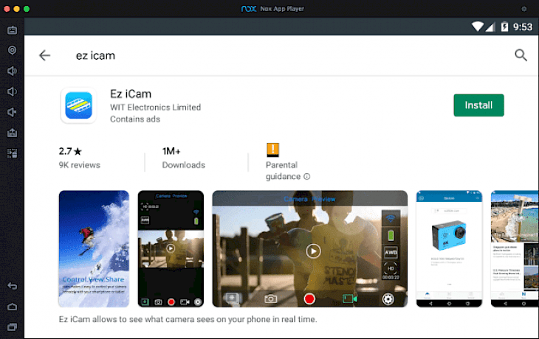Click the orange parental guidance badge
The height and width of the screenshot is (339, 539).
pos(273,150)
